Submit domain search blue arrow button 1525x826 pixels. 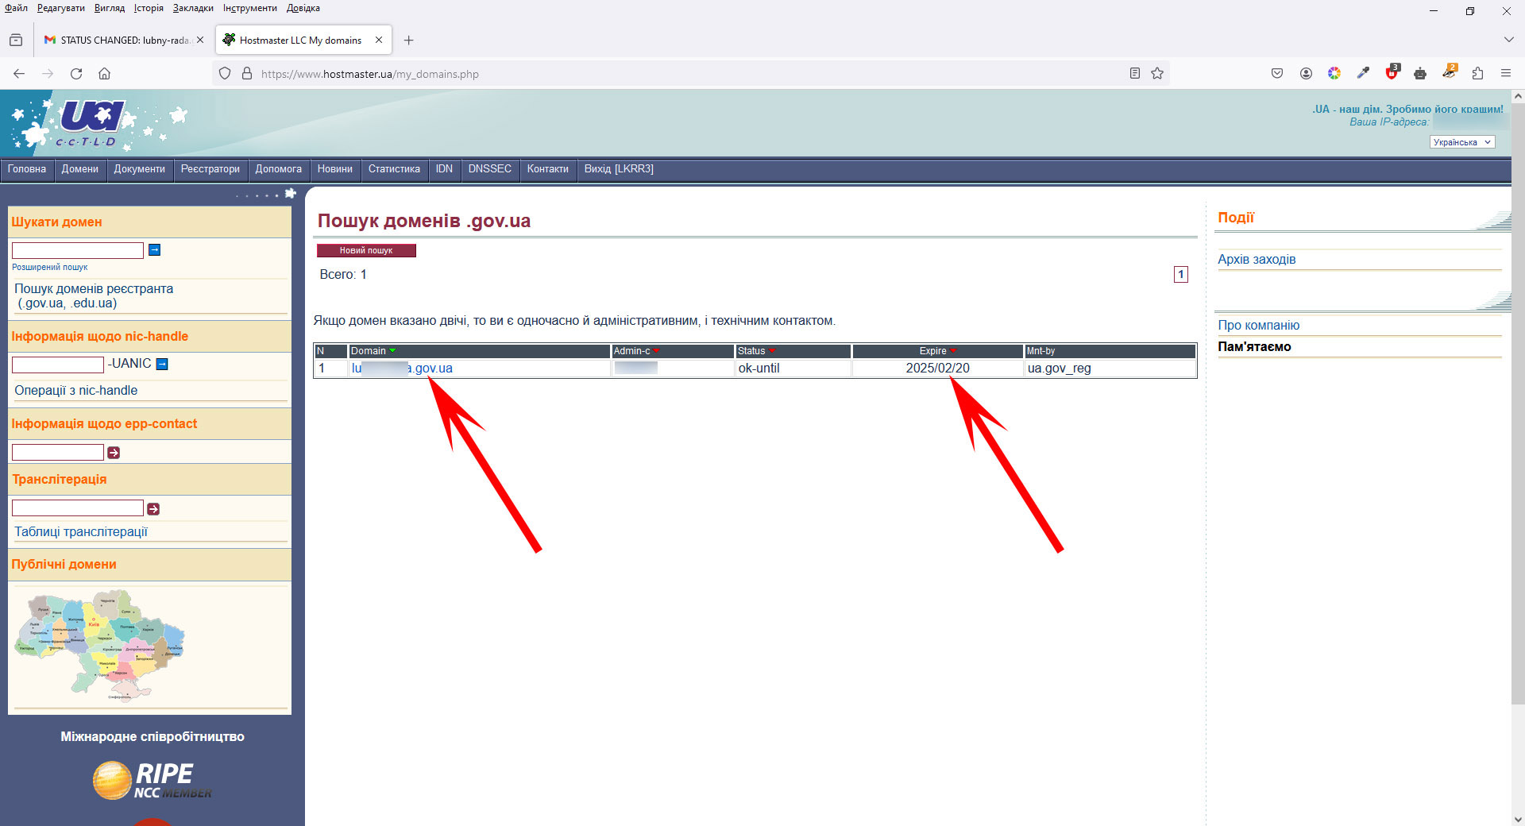155,250
